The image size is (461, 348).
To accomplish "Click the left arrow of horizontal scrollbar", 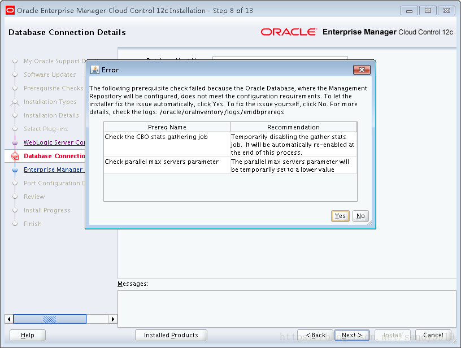I will pyautogui.click(x=9, y=319).
